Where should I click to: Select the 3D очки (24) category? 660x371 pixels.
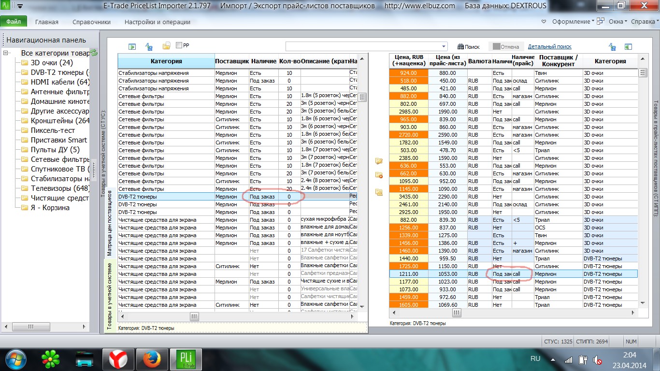coord(52,63)
